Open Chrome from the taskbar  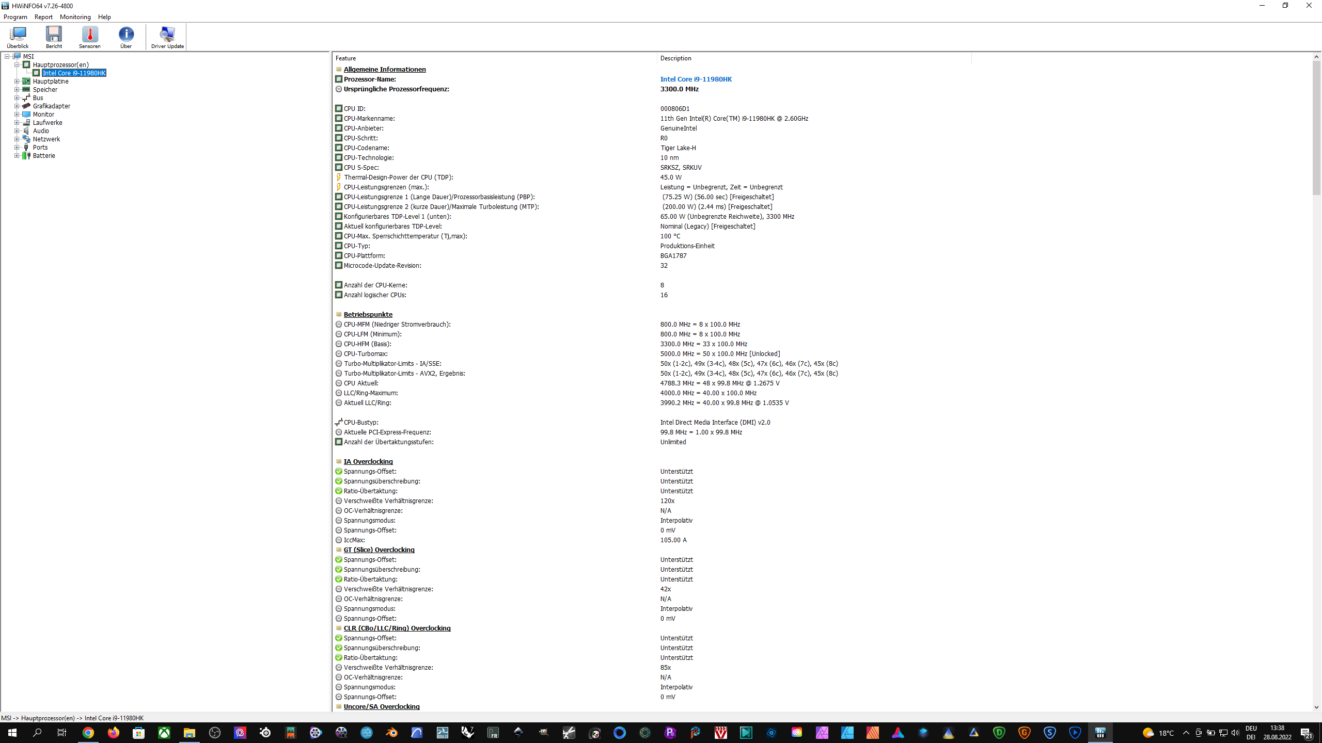[88, 733]
